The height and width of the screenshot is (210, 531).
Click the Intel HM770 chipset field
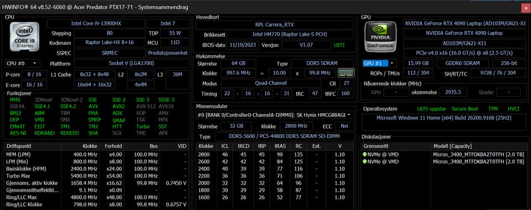(290, 34)
